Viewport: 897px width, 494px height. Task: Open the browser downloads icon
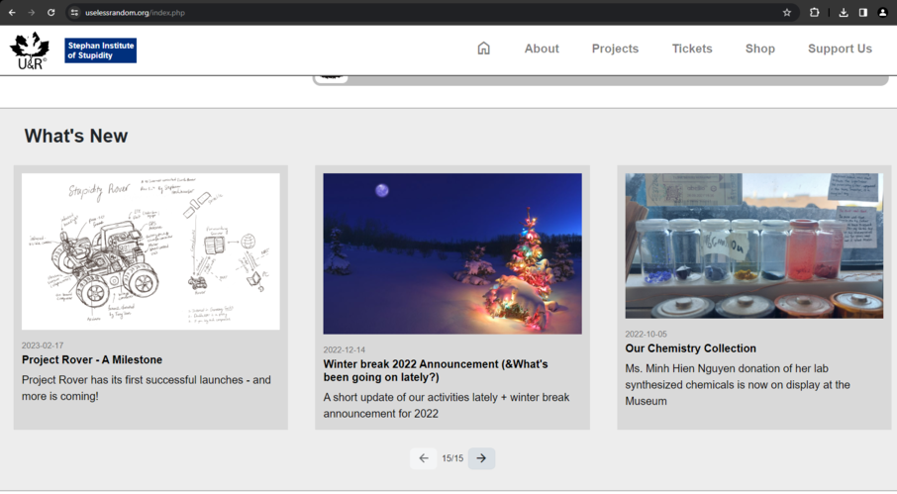tap(844, 13)
